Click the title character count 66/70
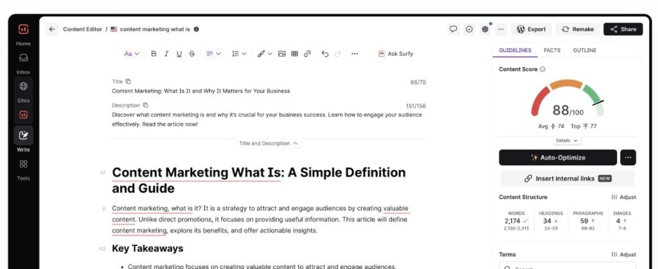The height and width of the screenshot is (269, 658). 418,82
